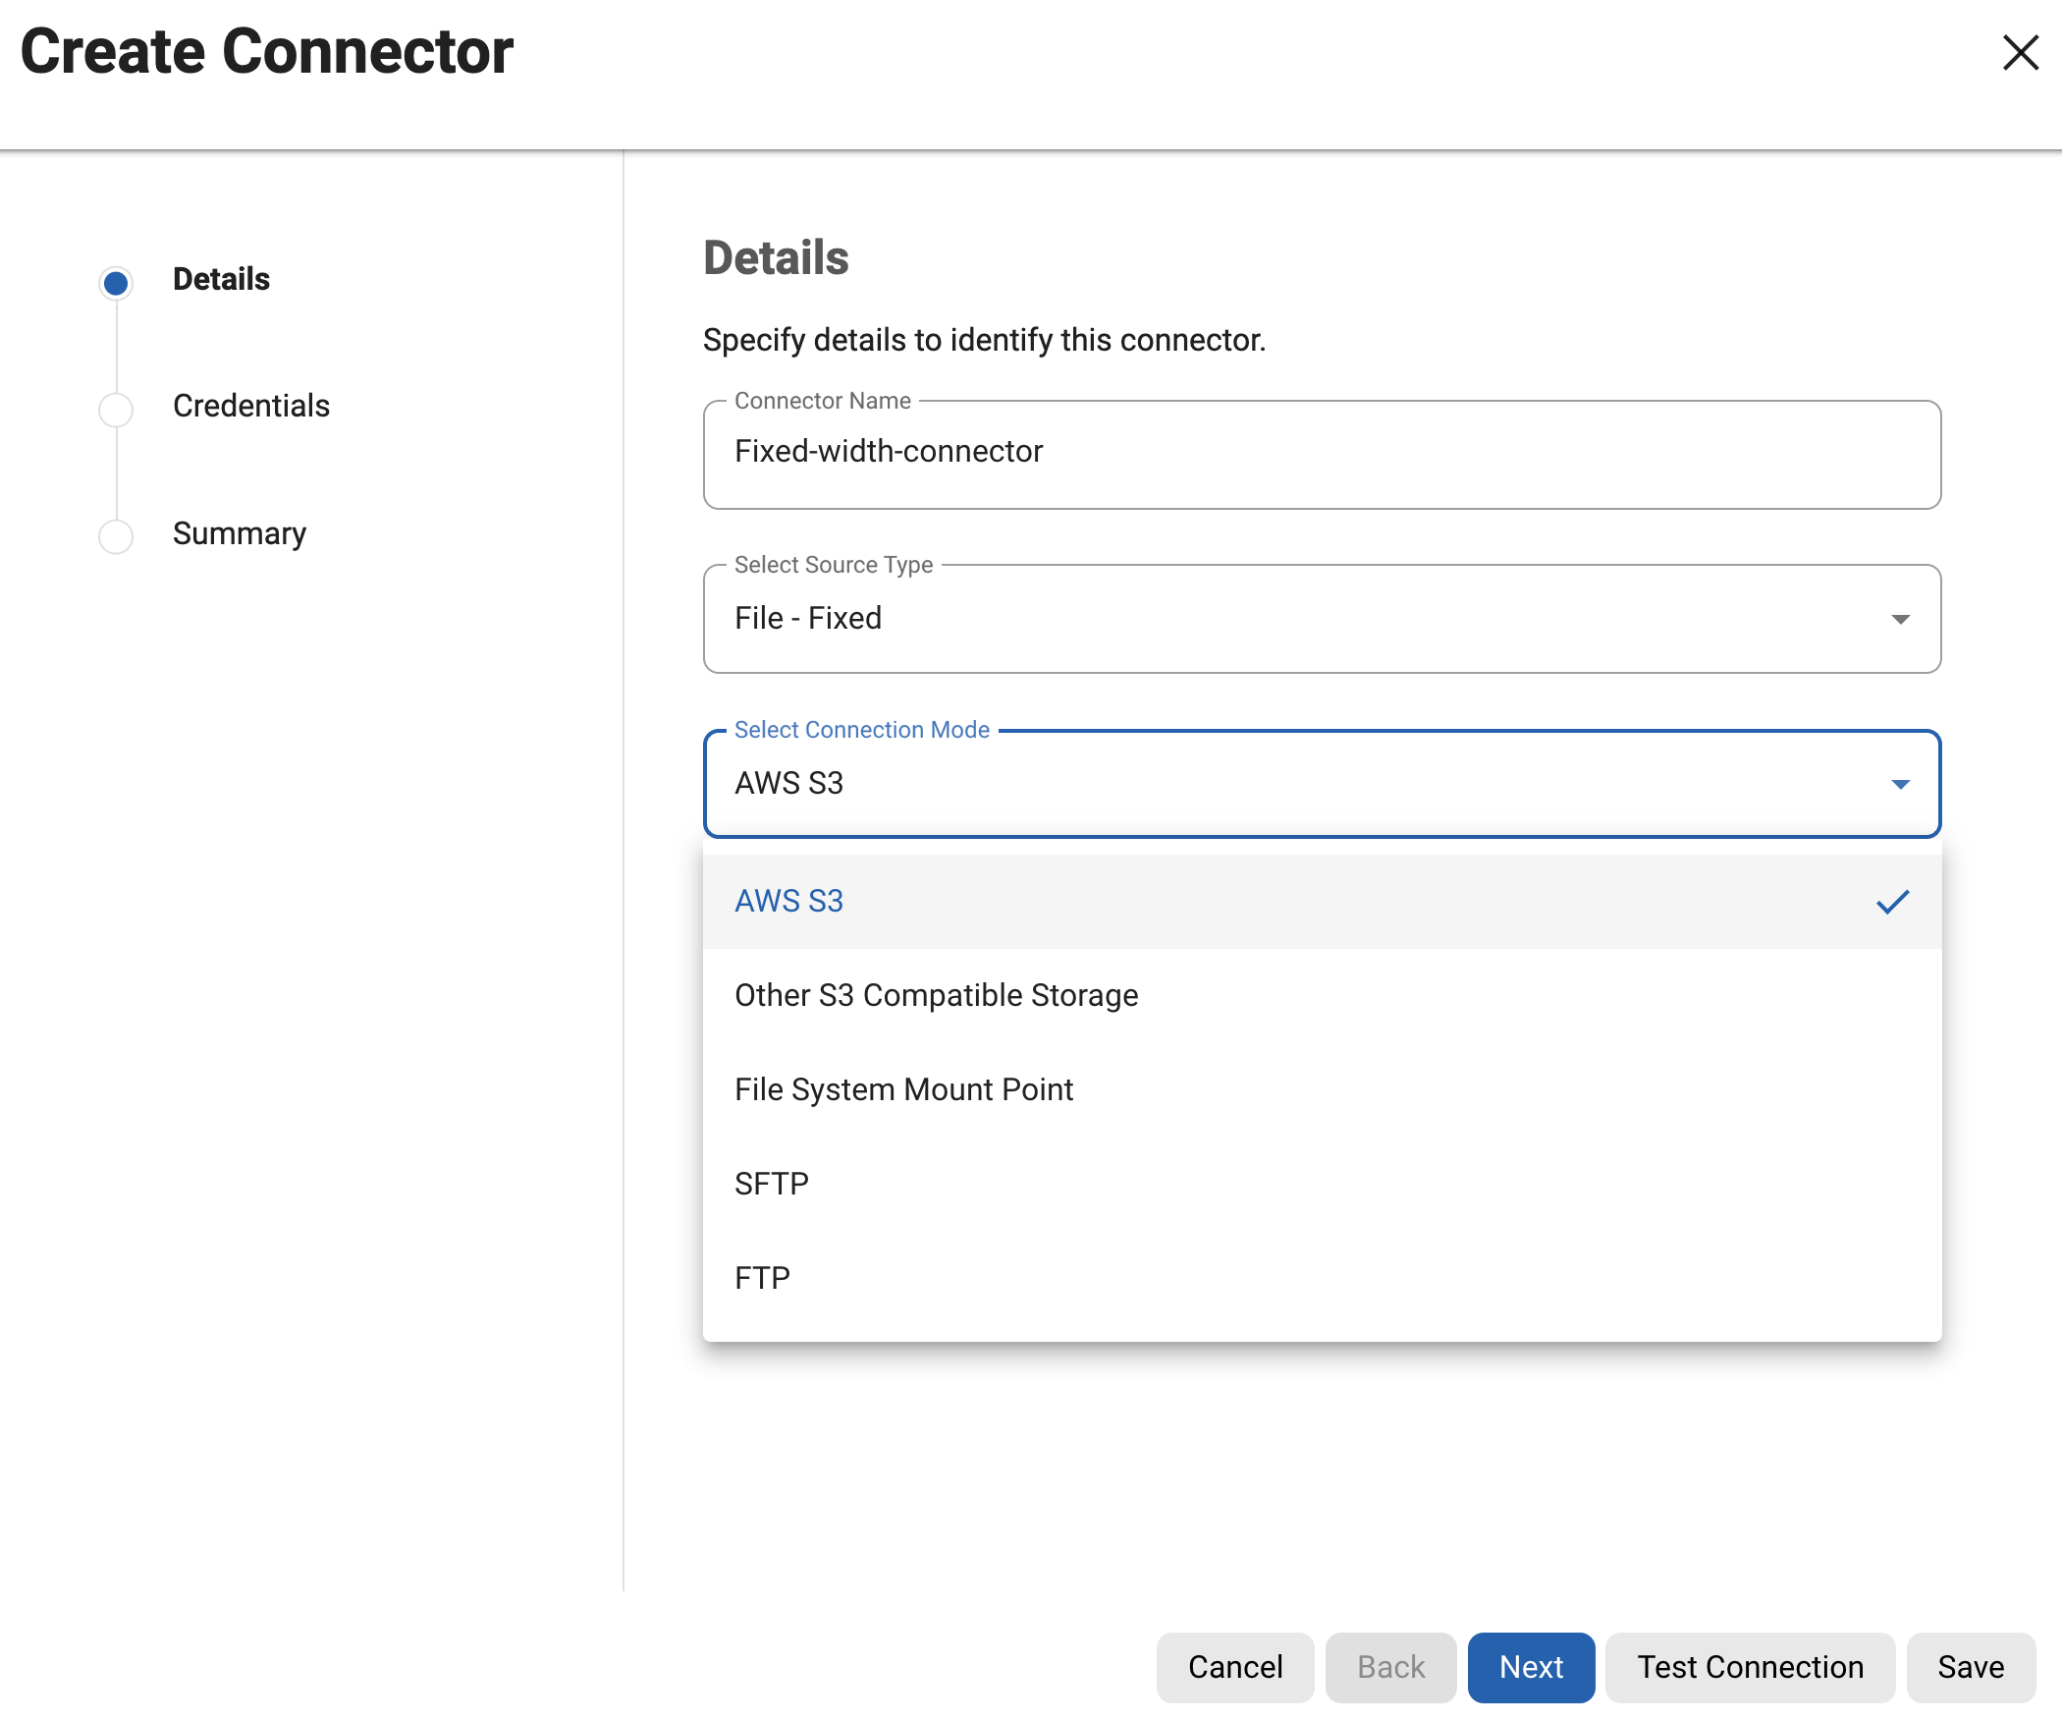The image size is (2062, 1721).
Task: Choose FTP as connection mode
Action: [x=762, y=1277]
